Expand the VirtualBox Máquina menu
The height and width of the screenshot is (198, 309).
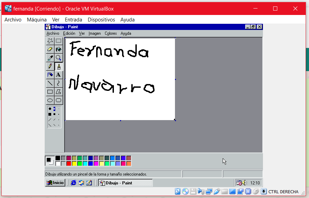click(x=37, y=20)
